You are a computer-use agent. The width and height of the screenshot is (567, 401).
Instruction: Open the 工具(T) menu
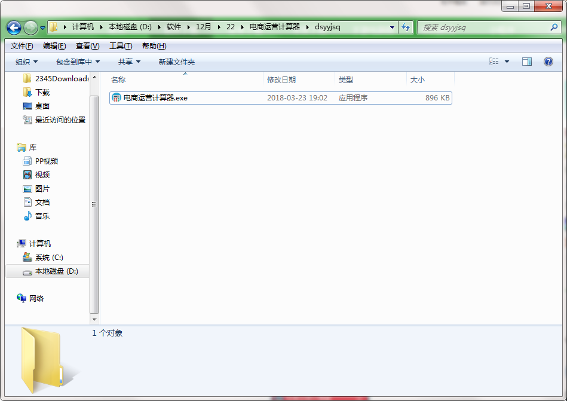(120, 46)
